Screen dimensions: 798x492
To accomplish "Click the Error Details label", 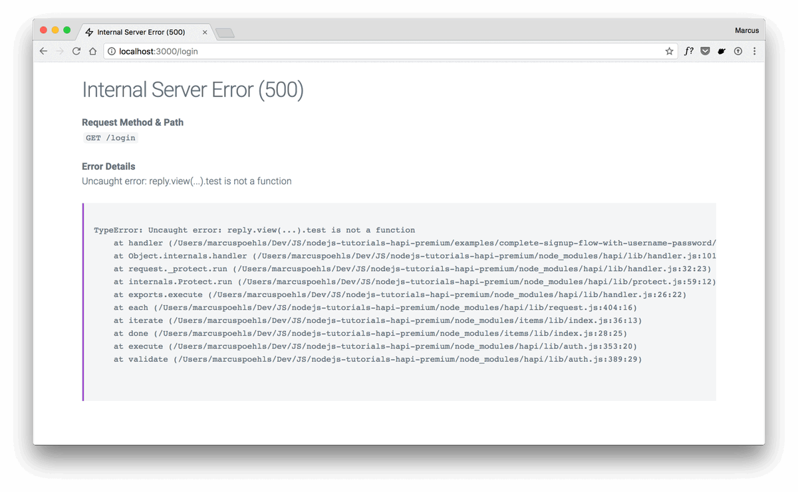I will click(x=108, y=166).
